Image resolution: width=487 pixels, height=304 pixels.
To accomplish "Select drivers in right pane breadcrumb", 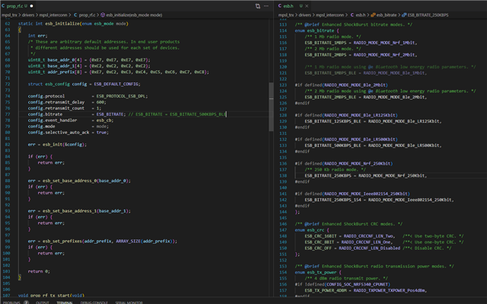I will 304,15.
